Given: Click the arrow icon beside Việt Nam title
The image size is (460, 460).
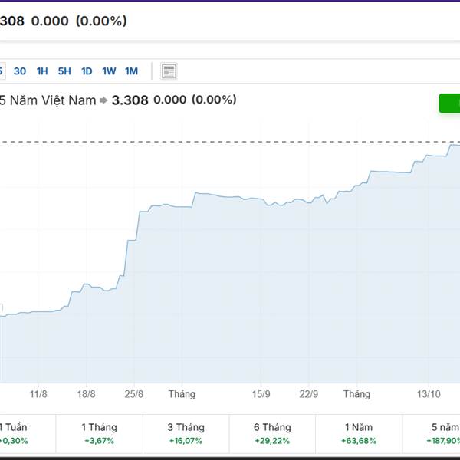Looking at the screenshot, I should [104, 100].
